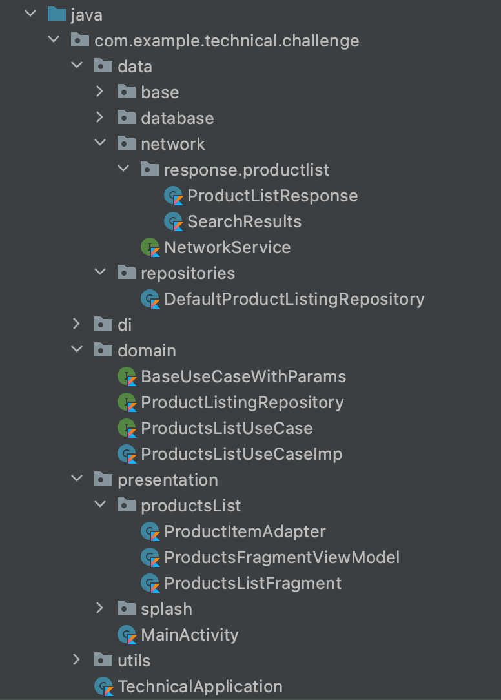501x700 pixels.
Task: Select the splash package name
Action: (167, 609)
